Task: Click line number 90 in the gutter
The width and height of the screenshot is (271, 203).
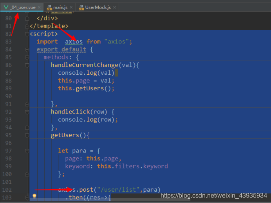Action: pos(9,96)
